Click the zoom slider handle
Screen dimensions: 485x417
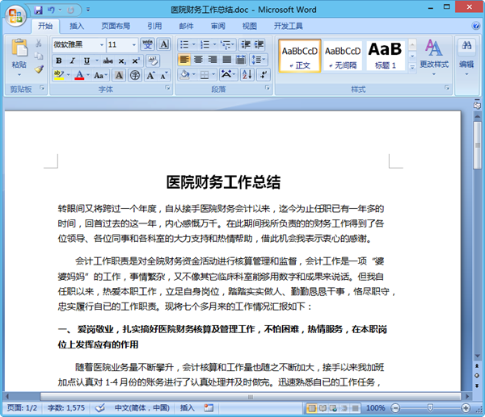[x=430, y=408]
